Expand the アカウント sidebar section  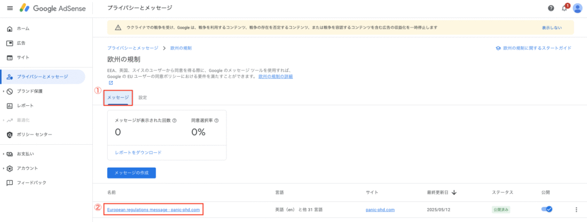point(4,169)
